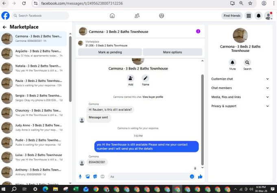Send a thumbs-up like
The width and height of the screenshot is (277, 193).
[200, 176]
